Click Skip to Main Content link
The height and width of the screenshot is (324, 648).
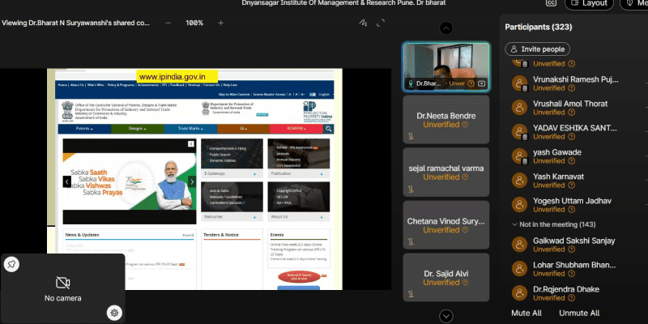234,95
